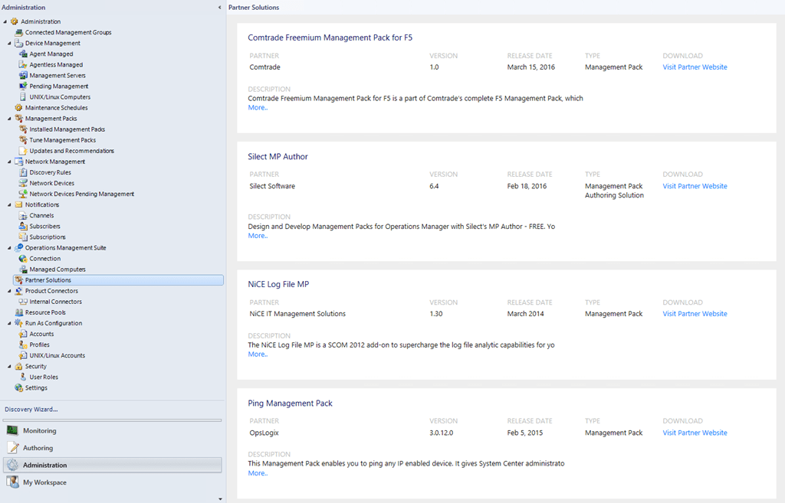Click the UNIX/Linux Computers icon
The image size is (785, 503).
pyautogui.click(x=23, y=97)
